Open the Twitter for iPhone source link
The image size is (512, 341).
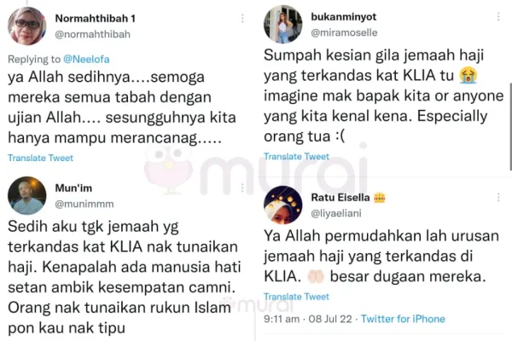[x=403, y=319]
